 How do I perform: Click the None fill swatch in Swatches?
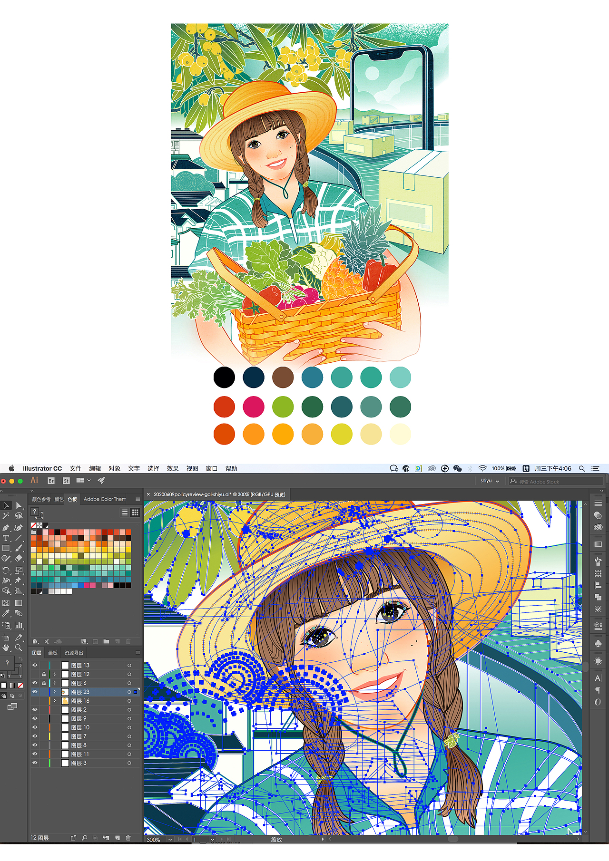click(33, 525)
